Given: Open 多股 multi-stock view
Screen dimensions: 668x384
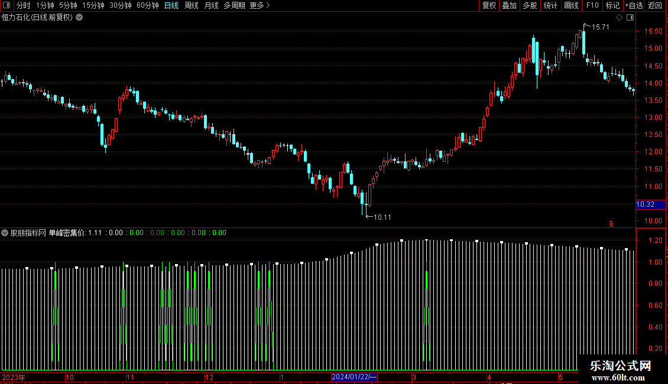Looking at the screenshot, I should [x=530, y=5].
